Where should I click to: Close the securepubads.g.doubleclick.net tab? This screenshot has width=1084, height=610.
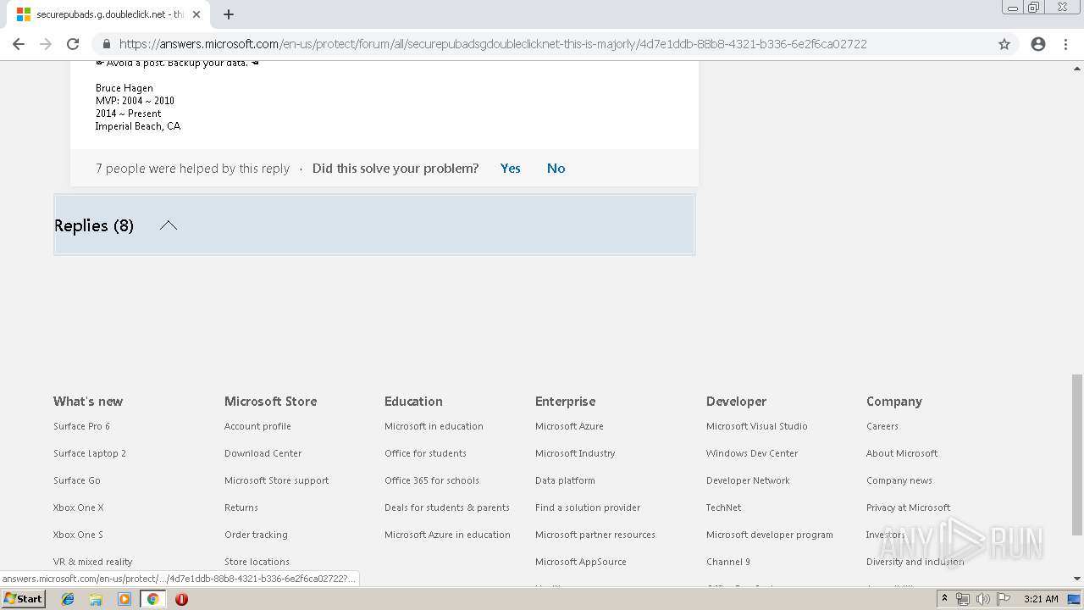(x=196, y=14)
